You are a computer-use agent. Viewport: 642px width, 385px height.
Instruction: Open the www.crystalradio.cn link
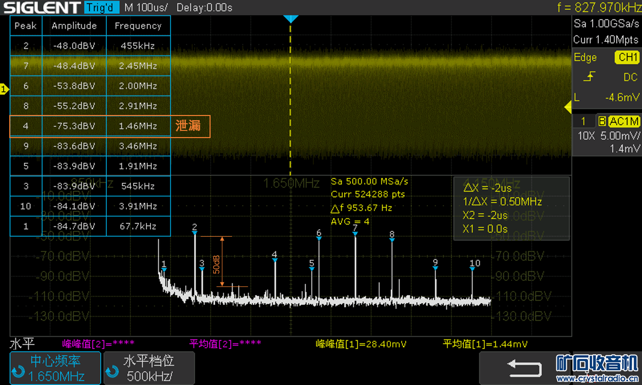click(x=597, y=379)
